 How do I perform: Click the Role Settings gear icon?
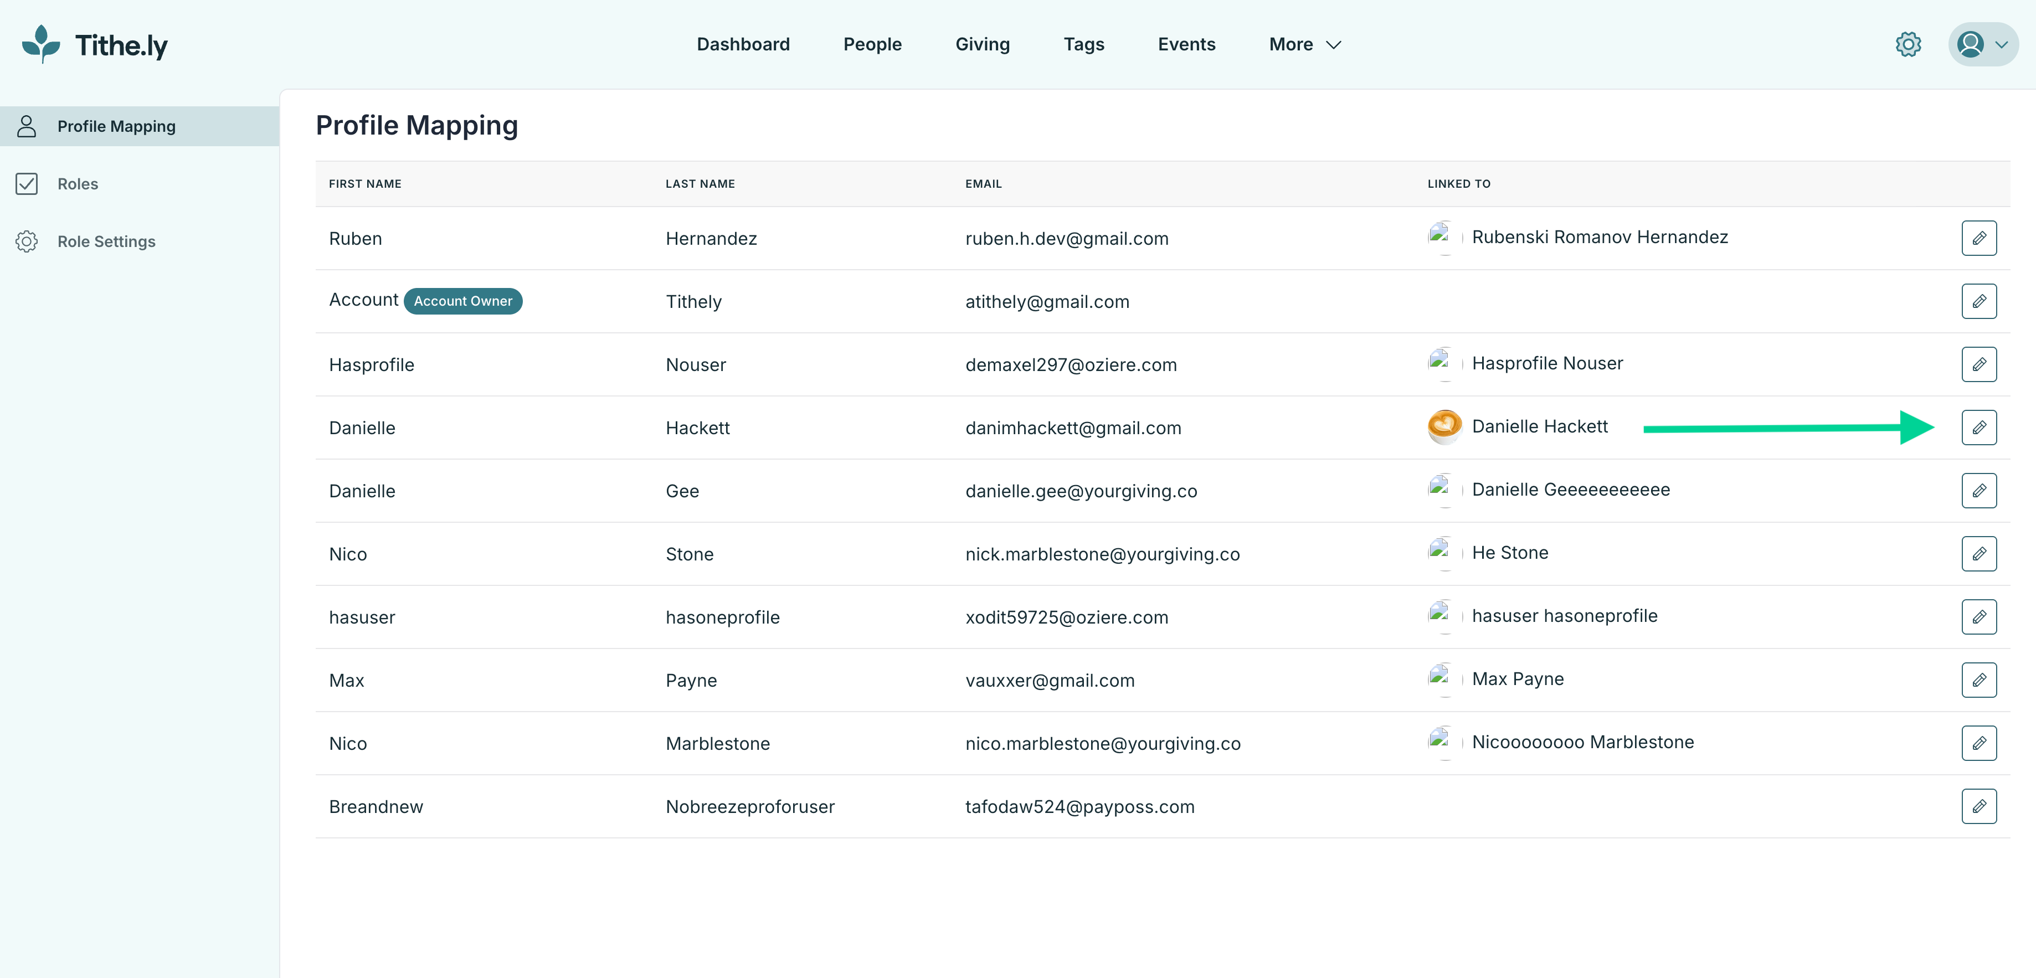[27, 242]
